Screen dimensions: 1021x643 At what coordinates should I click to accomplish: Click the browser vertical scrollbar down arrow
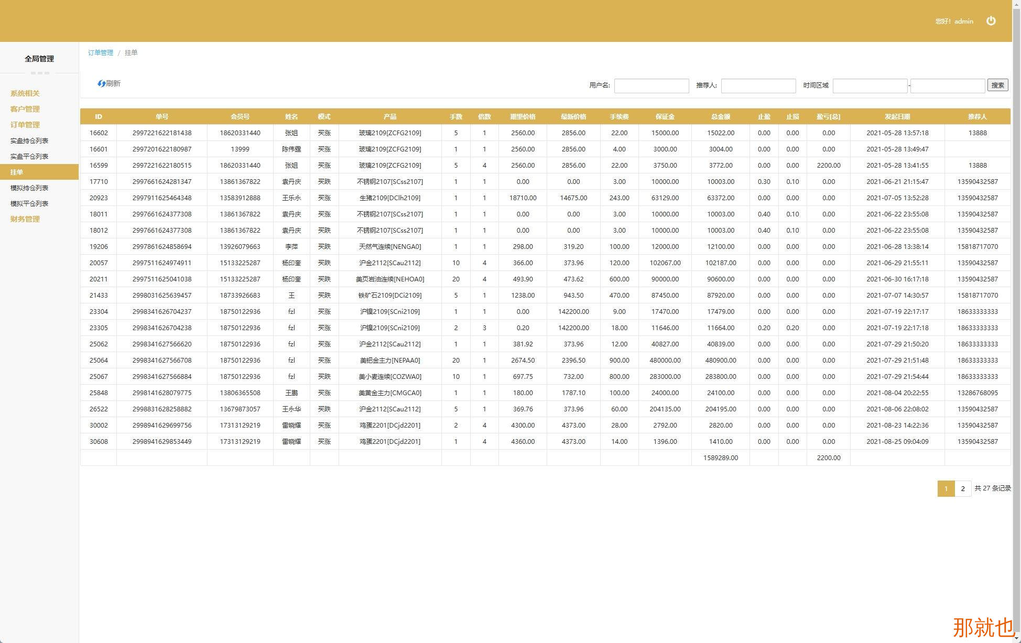click(x=1016, y=638)
